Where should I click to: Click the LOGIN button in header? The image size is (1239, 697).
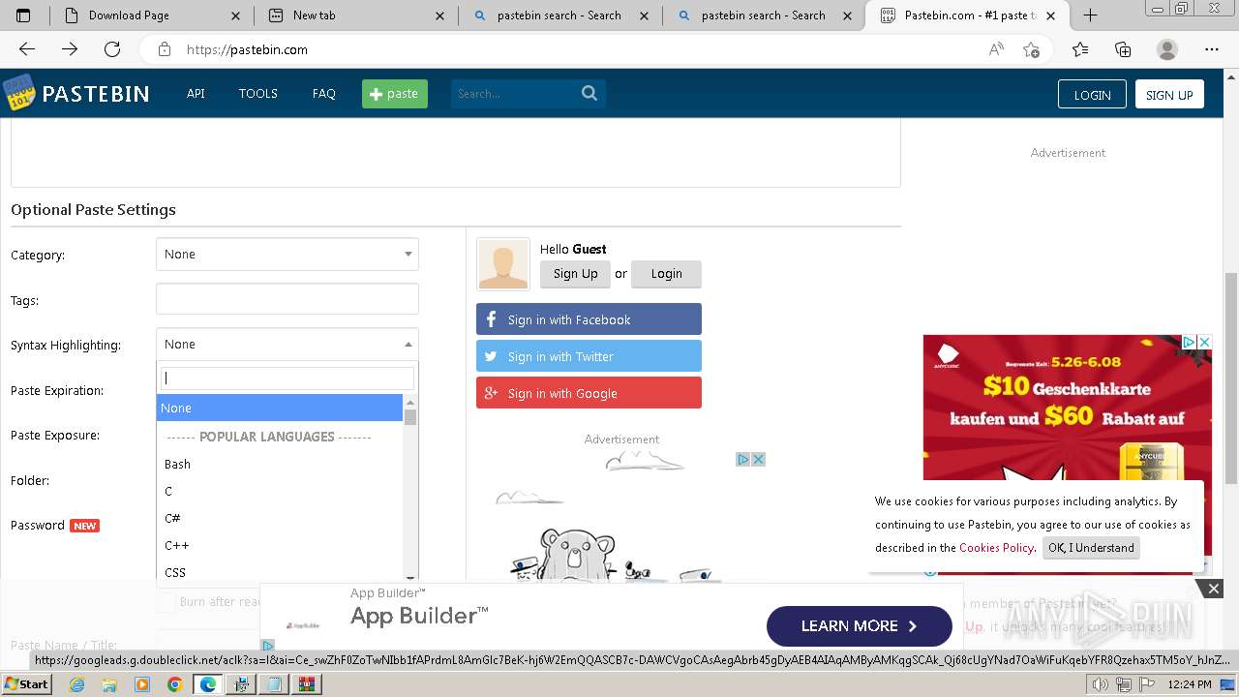coord(1092,94)
